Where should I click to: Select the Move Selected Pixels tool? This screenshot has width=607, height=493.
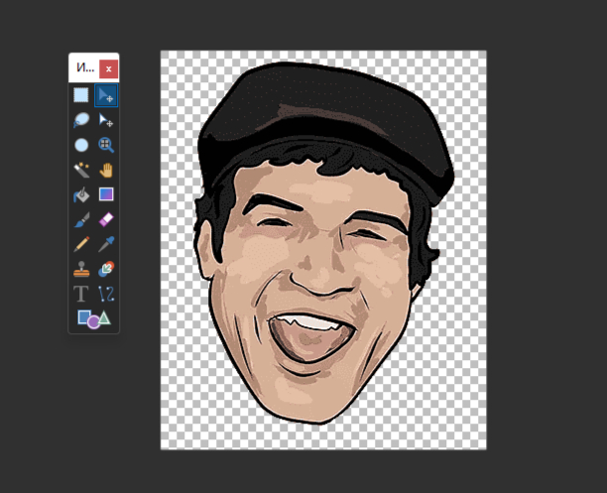(106, 95)
